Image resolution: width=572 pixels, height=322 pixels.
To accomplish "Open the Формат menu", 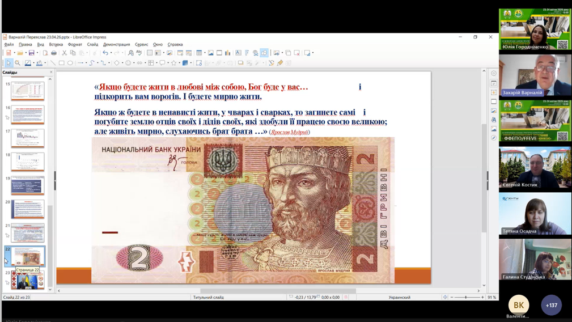I will [75, 44].
